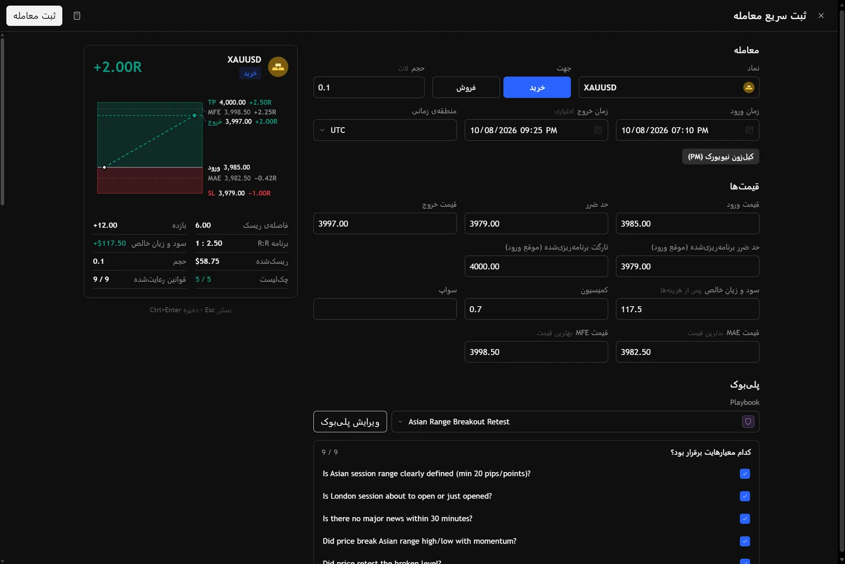Viewport: 845px width, 564px height.
Task: Click the gold bars icon in preview card
Action: click(278, 67)
